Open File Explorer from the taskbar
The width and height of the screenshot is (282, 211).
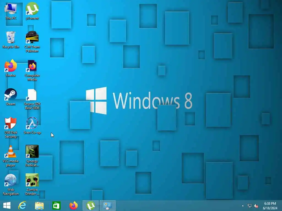(x=39, y=206)
